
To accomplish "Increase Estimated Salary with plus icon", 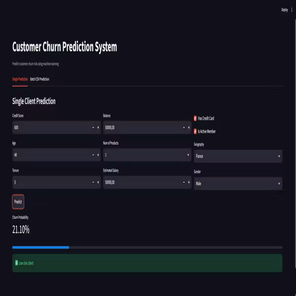I will [x=188, y=182].
